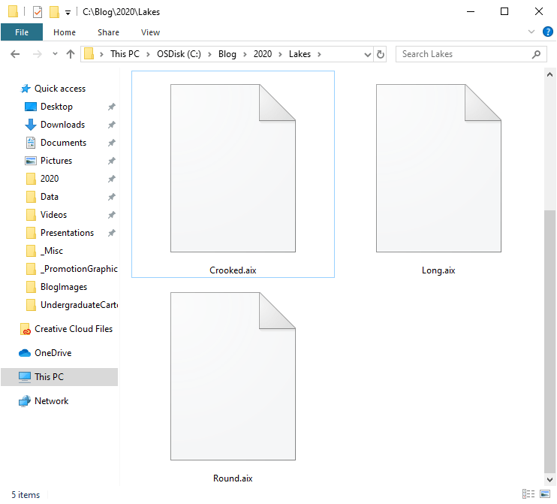This screenshot has width=557, height=504.
Task: Open the UndergraduateCart folder in sidebar
Action: click(72, 305)
